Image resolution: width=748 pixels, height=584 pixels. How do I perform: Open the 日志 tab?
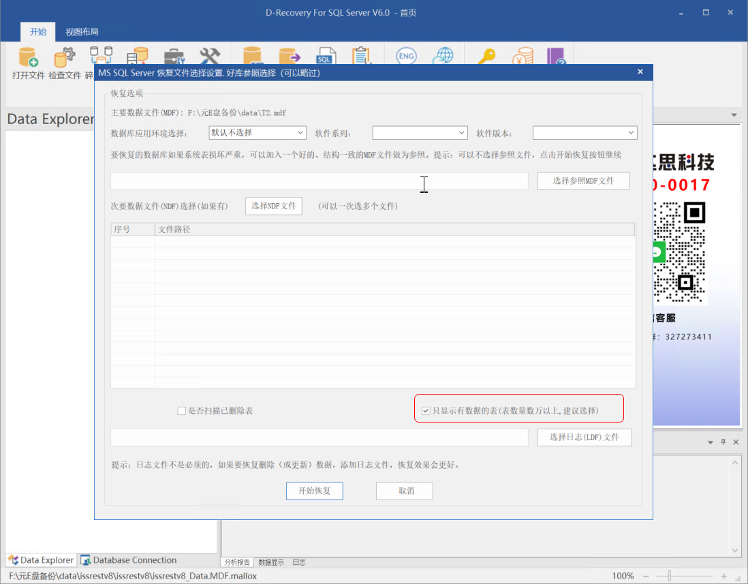click(298, 562)
